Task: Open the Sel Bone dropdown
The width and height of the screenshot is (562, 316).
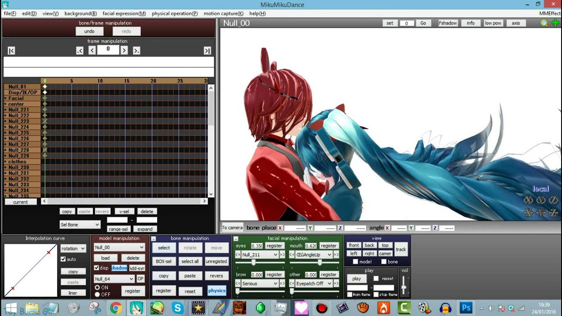Action: [80, 225]
